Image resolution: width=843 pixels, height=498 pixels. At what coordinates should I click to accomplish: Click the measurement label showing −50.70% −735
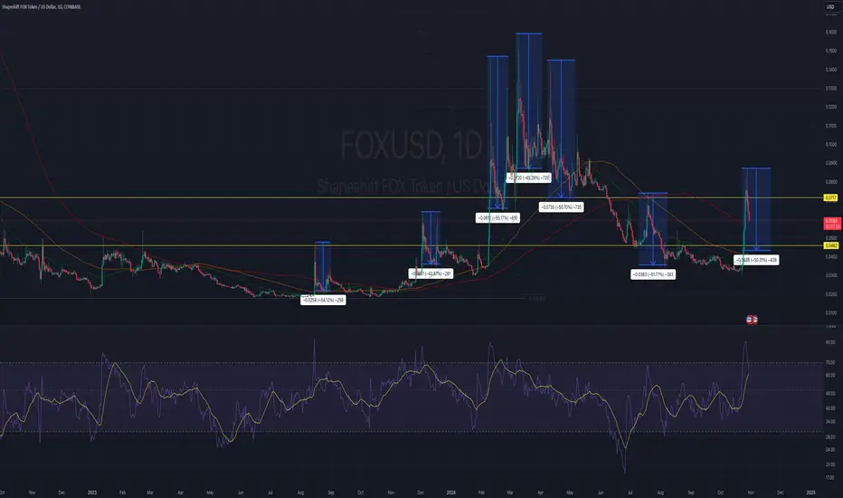562,207
